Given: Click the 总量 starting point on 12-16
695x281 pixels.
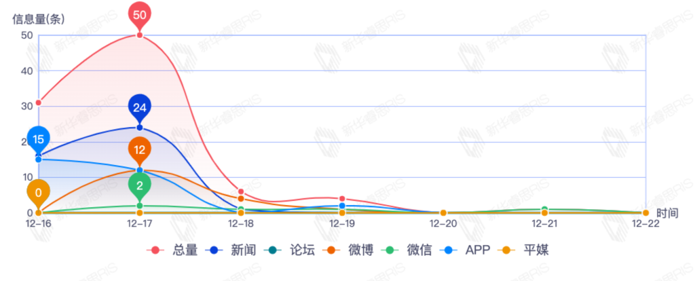Looking at the screenshot, I should (38, 102).
